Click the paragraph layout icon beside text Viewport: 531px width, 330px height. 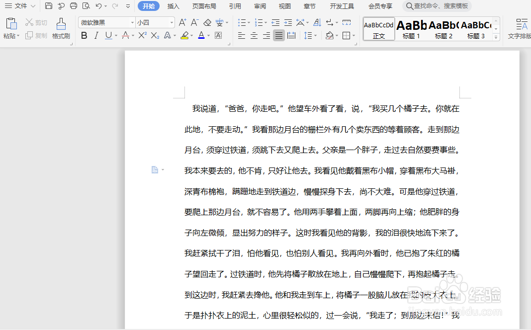(155, 169)
